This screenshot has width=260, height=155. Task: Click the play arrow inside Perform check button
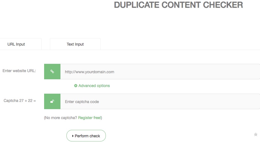tap(73, 136)
